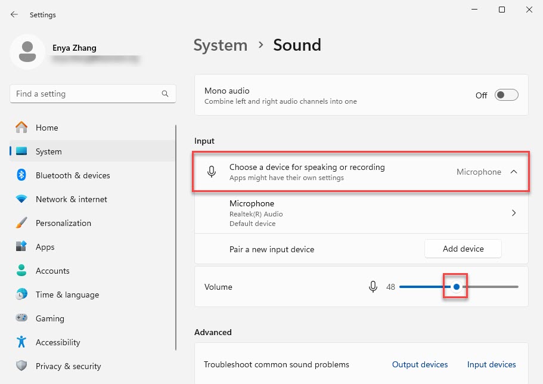Mute microphone via Volume mic icon
This screenshot has height=384, width=543.
pos(373,287)
